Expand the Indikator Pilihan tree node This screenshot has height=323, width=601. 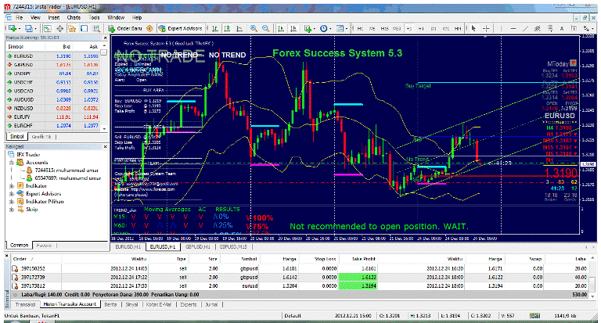(x=12, y=202)
